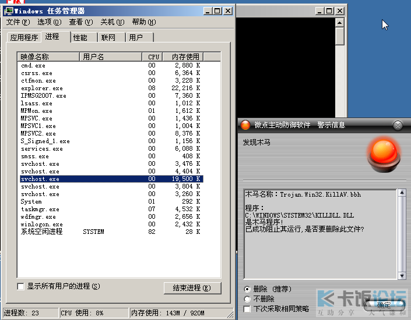
Task: Click the CPU 使用: 8% status entry
Action: (94, 313)
